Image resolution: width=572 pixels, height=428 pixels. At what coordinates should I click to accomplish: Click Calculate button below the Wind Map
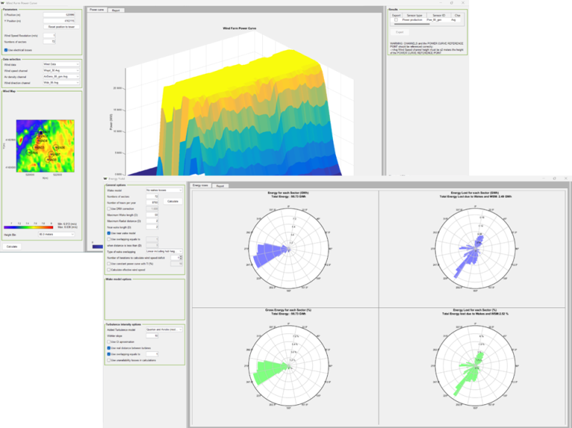(12, 245)
